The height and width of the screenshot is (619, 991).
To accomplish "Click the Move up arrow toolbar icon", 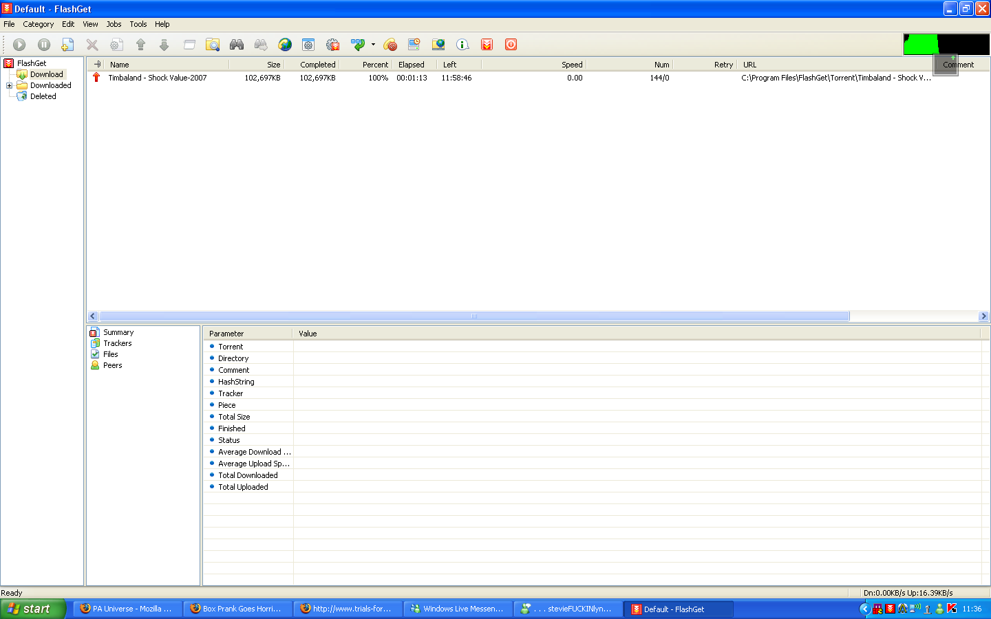I will 140,45.
